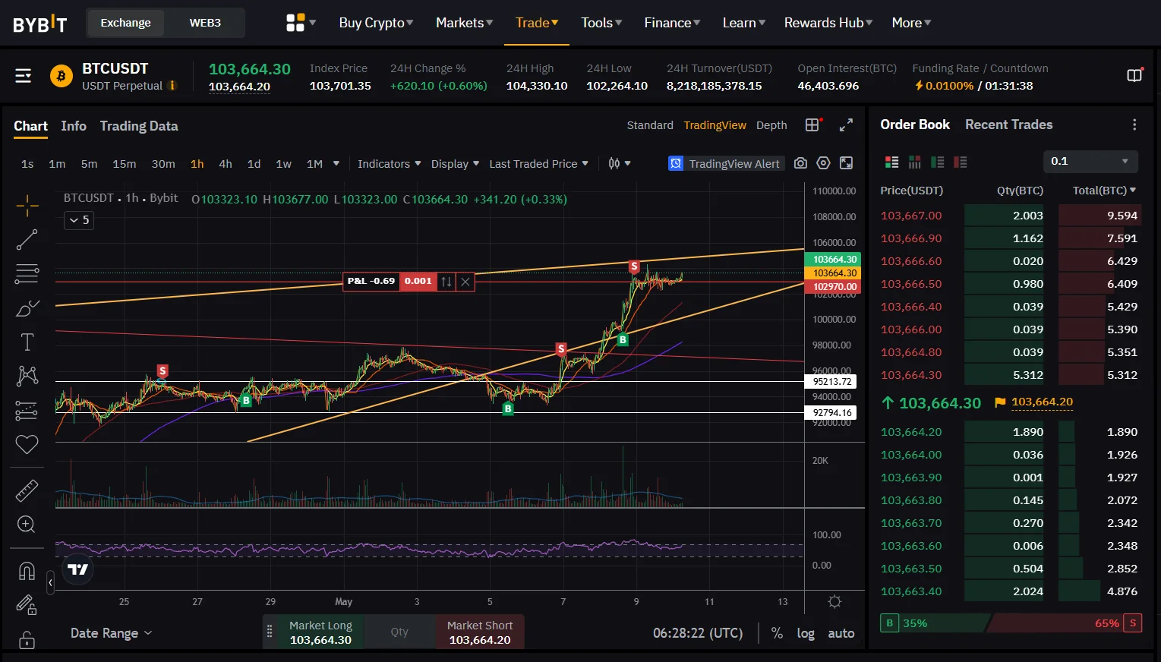Screen dimensions: 1161x662
Task: Click the Market Short button
Action: pos(480,632)
